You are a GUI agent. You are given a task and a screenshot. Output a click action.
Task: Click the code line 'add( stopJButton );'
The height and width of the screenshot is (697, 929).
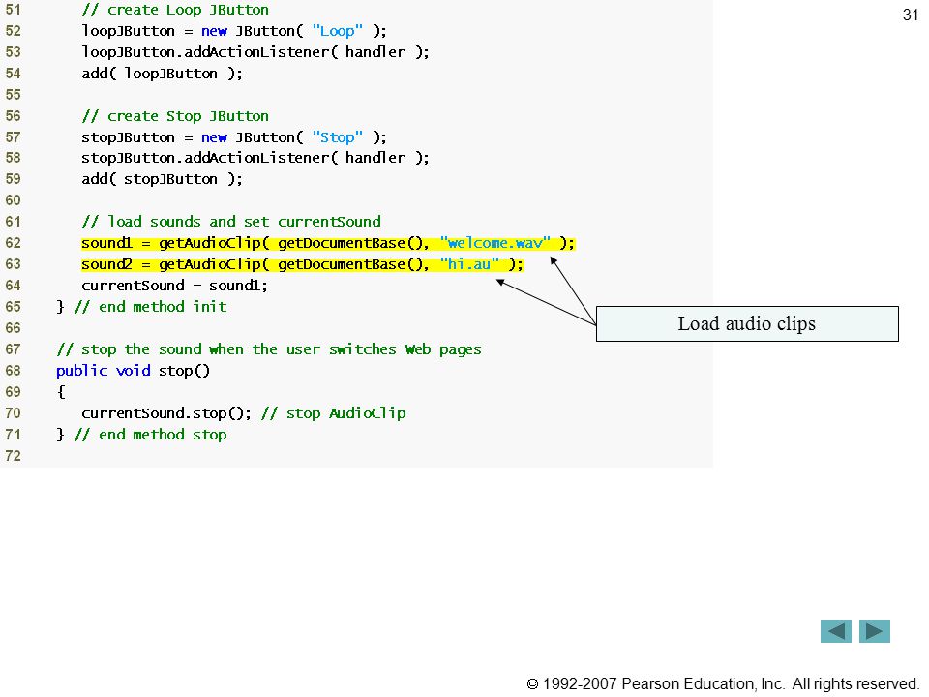coord(162,179)
